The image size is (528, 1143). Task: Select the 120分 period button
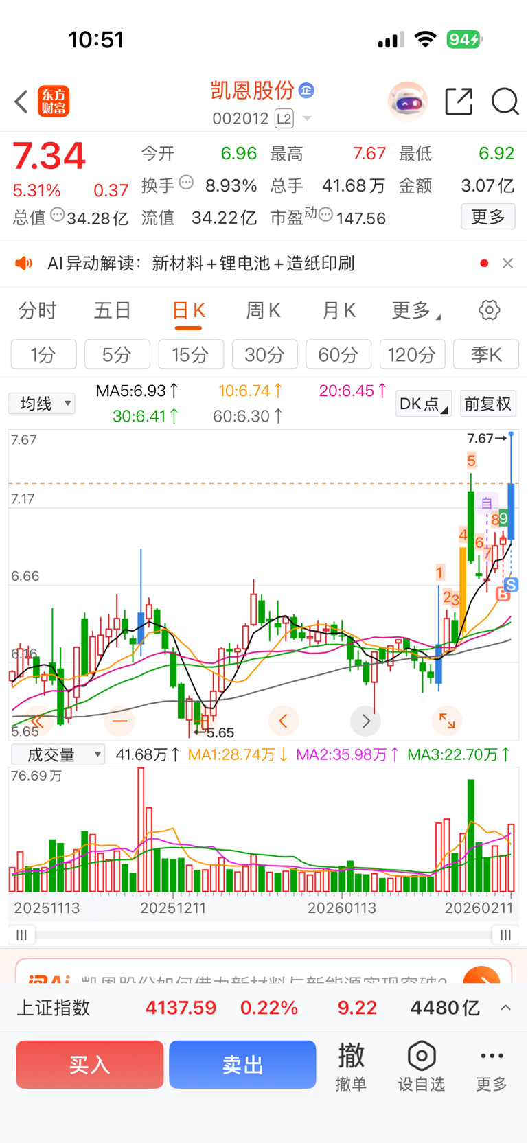click(x=412, y=355)
